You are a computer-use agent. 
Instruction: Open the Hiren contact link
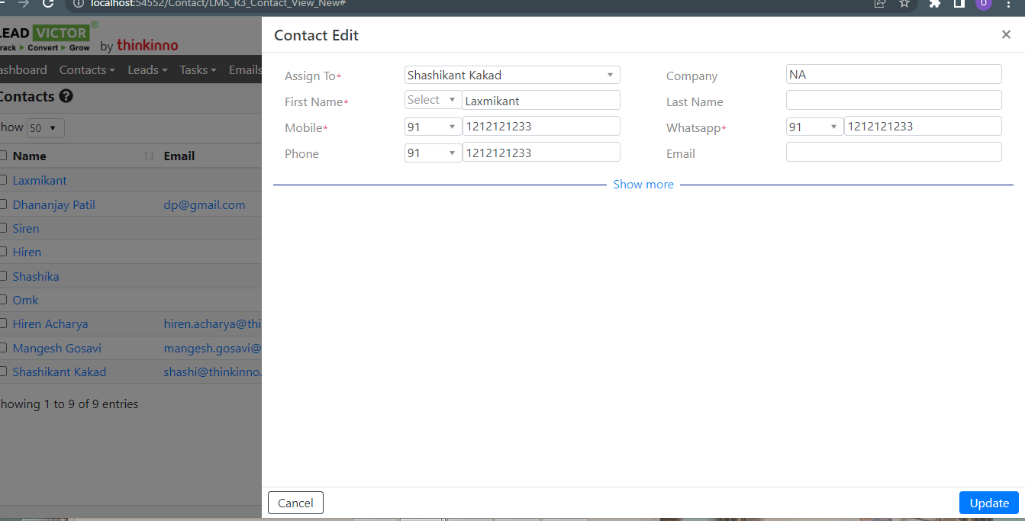click(27, 252)
